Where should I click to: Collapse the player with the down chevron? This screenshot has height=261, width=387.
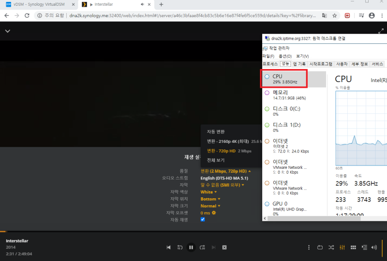(x=8, y=31)
